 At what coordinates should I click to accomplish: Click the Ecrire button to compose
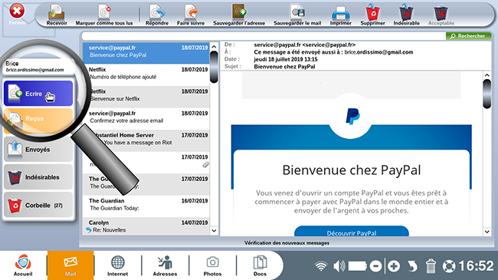[38, 94]
